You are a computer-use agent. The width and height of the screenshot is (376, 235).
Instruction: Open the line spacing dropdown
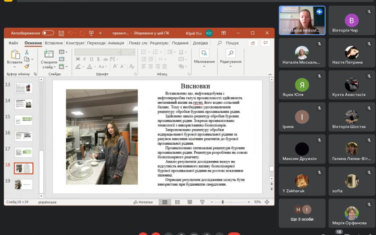171,52
